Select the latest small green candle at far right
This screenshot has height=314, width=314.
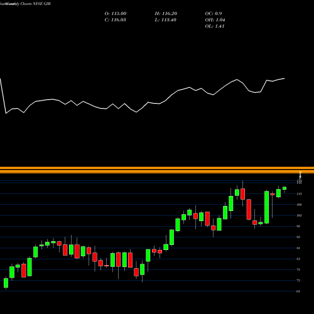284,188
